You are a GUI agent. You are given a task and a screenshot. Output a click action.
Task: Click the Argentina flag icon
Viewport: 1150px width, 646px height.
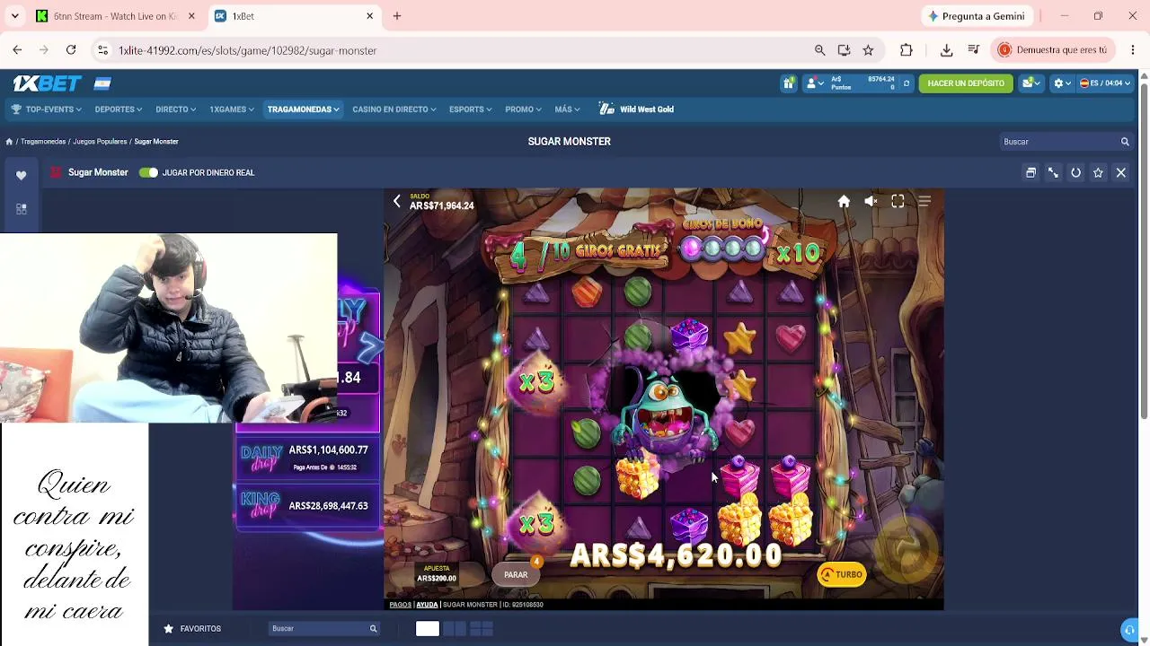102,83
